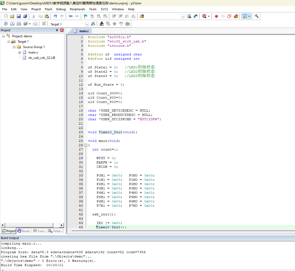Collapse the Source Group 1 node
Viewport: 295px width, 271px height.
point(14,47)
